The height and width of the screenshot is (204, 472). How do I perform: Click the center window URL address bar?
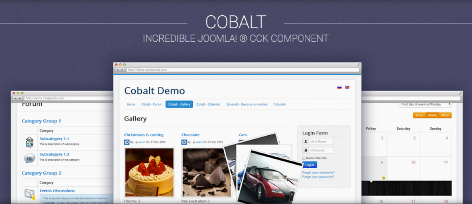tap(243, 70)
